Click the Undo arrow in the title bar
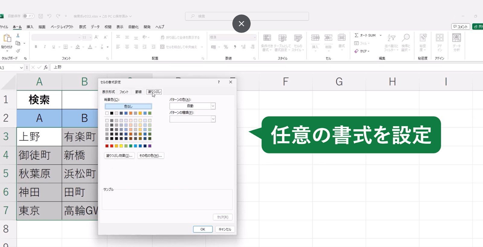The width and height of the screenshot is (483, 247). pyautogui.click(x=49, y=16)
